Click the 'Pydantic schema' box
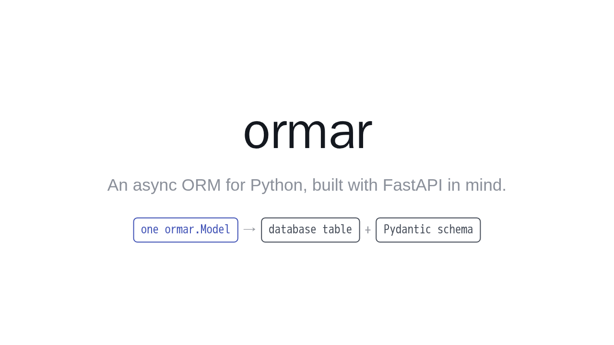 428,230
